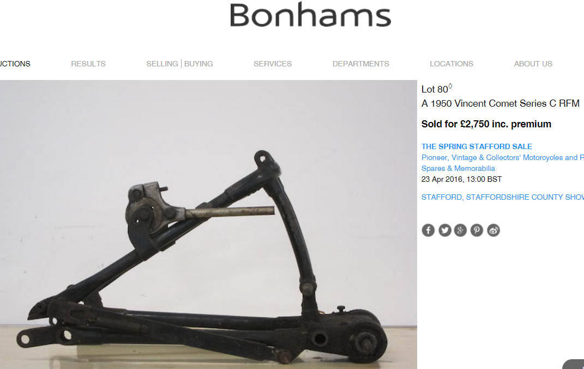Share lot on Google Plus
The width and height of the screenshot is (584, 369).
(460, 230)
